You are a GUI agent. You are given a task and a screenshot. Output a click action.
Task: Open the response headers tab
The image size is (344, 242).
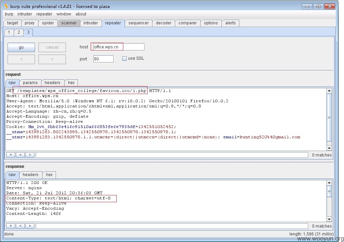point(31,175)
